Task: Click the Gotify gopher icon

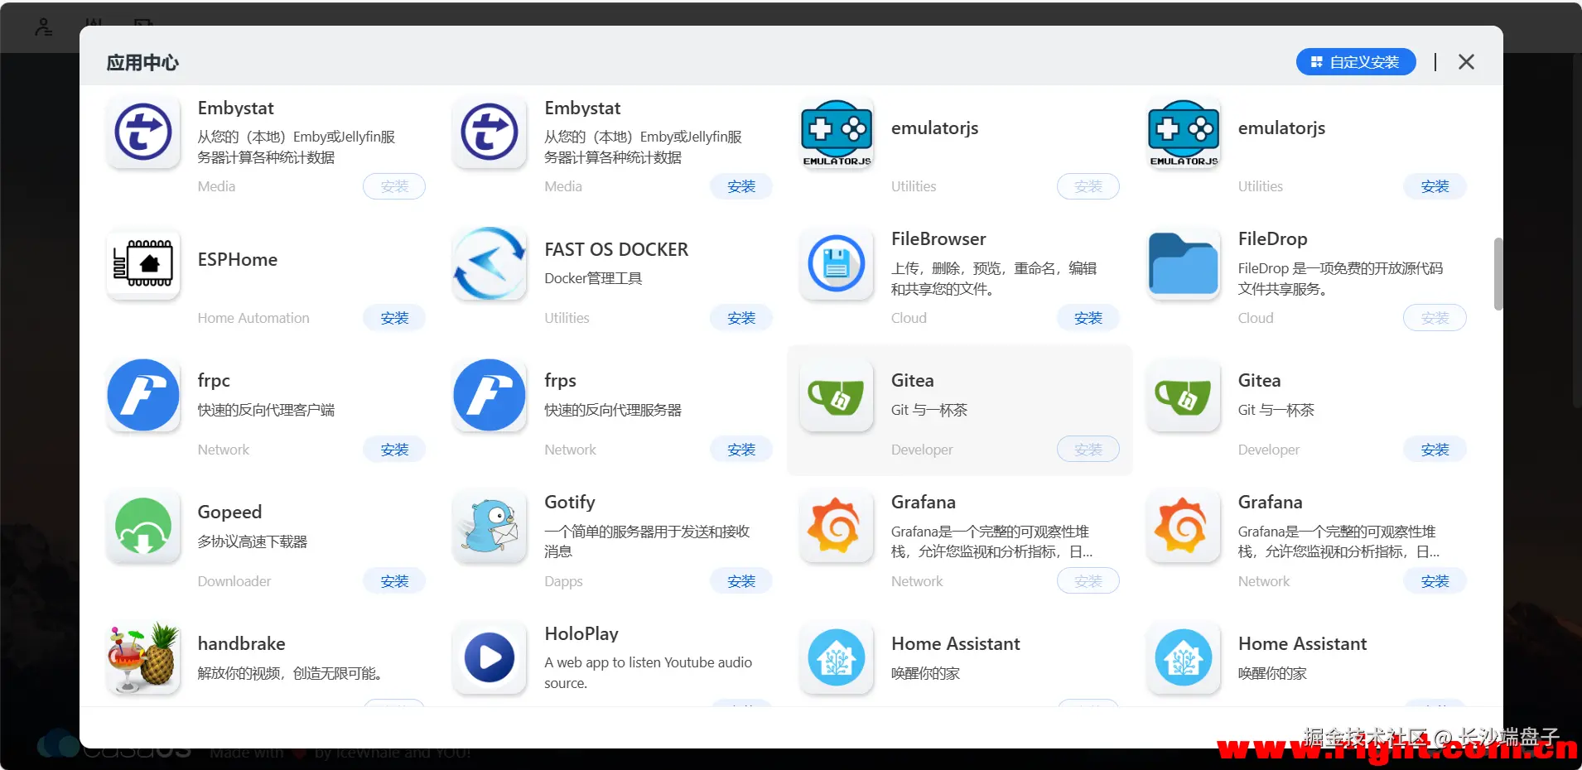Action: click(x=490, y=527)
